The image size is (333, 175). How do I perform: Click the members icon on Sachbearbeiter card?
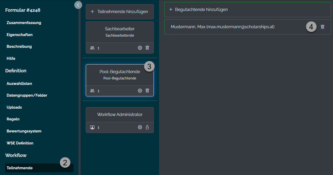pyautogui.click(x=92, y=48)
